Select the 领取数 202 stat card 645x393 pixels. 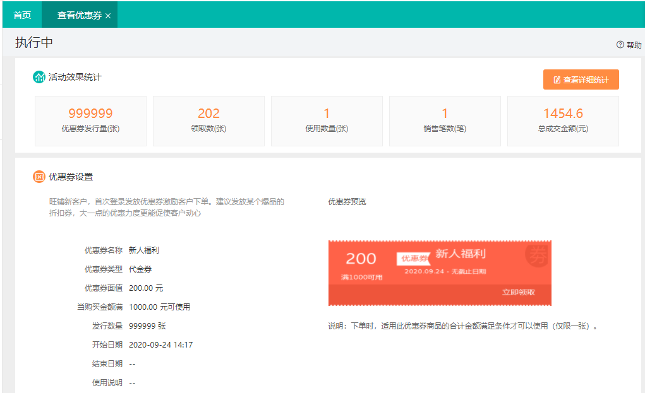point(208,120)
